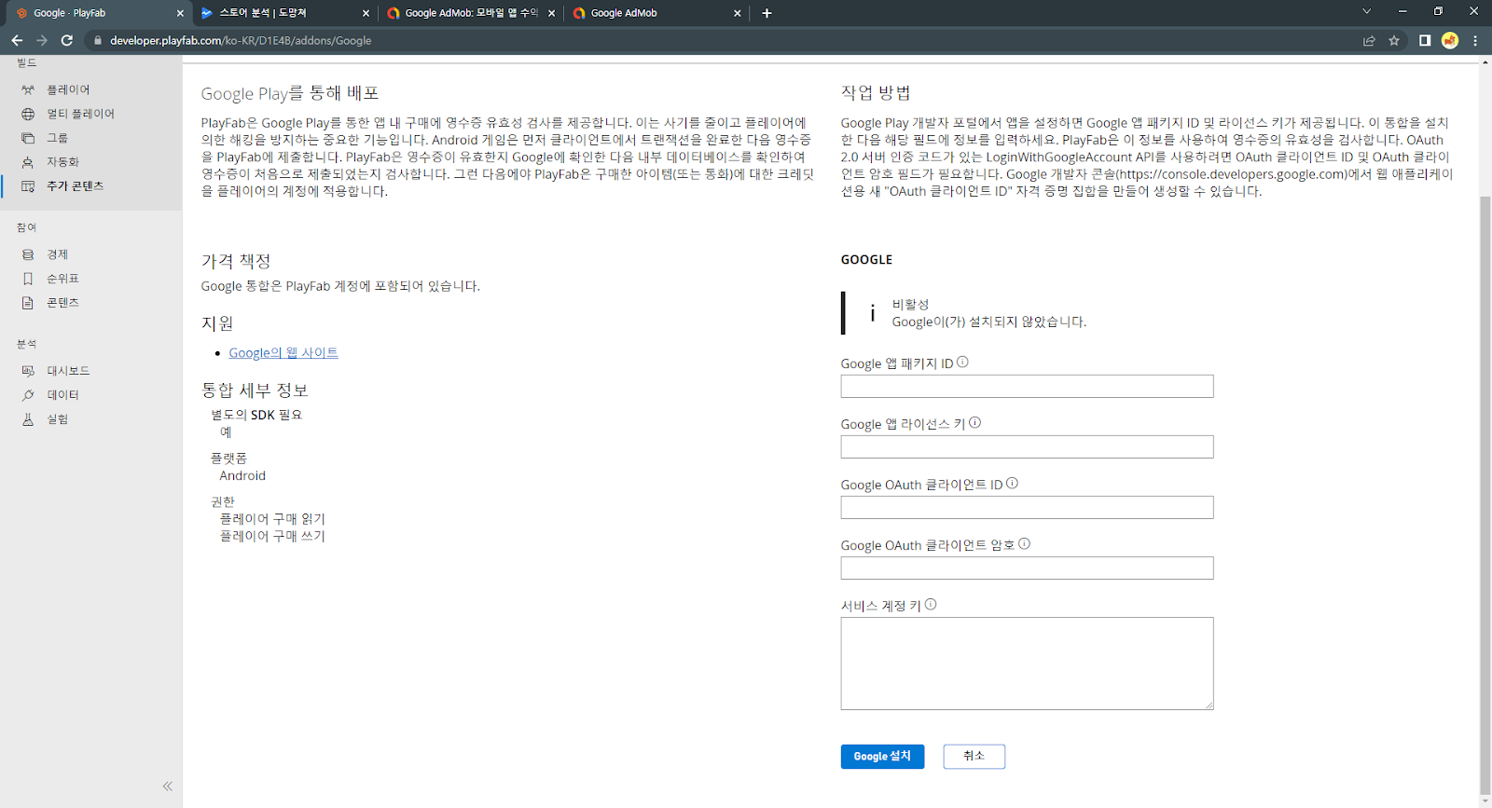Click the page vertical scrollbar
Image resolution: width=1492 pixels, height=808 pixels.
click(x=1485, y=494)
